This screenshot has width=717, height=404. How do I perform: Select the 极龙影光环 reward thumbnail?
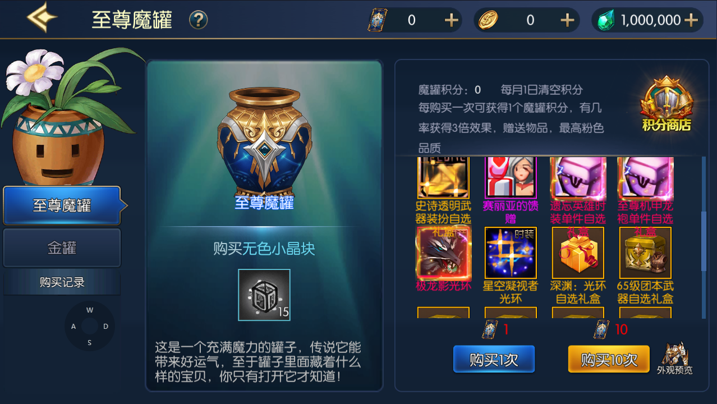pos(443,253)
